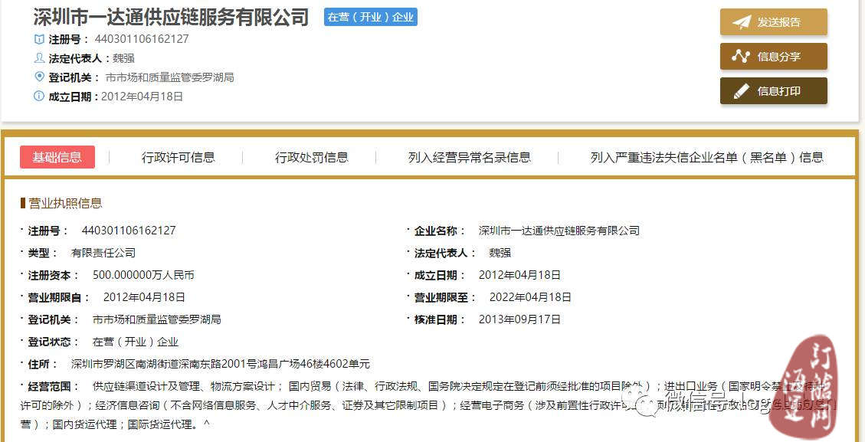
Task: Click 登记机关 value in the license section
Action: pos(156,319)
